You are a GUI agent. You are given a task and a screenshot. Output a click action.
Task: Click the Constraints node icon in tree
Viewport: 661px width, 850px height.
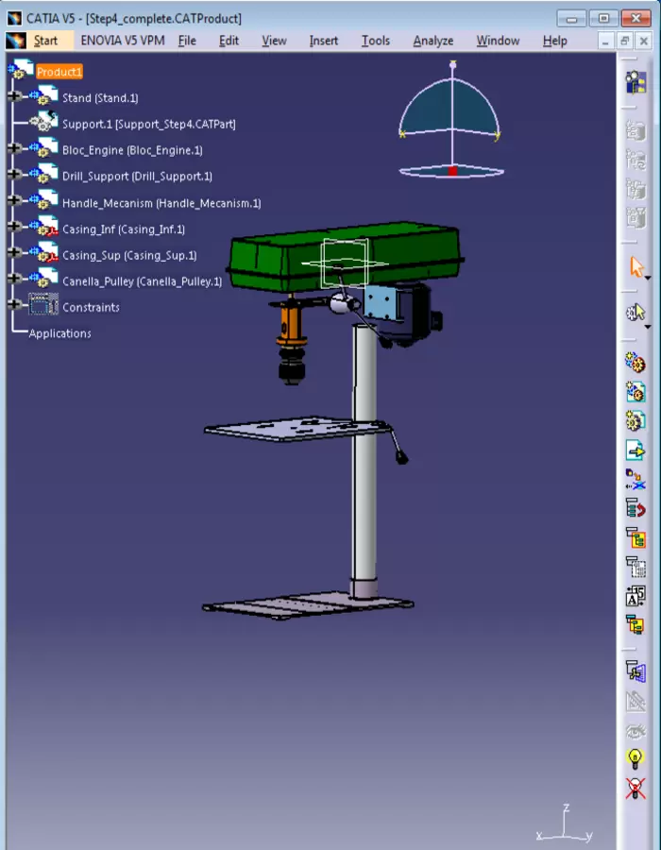coord(43,305)
